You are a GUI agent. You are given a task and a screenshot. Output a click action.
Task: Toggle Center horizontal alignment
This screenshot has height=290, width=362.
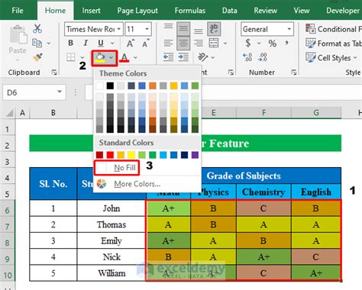pyautogui.click(x=183, y=43)
